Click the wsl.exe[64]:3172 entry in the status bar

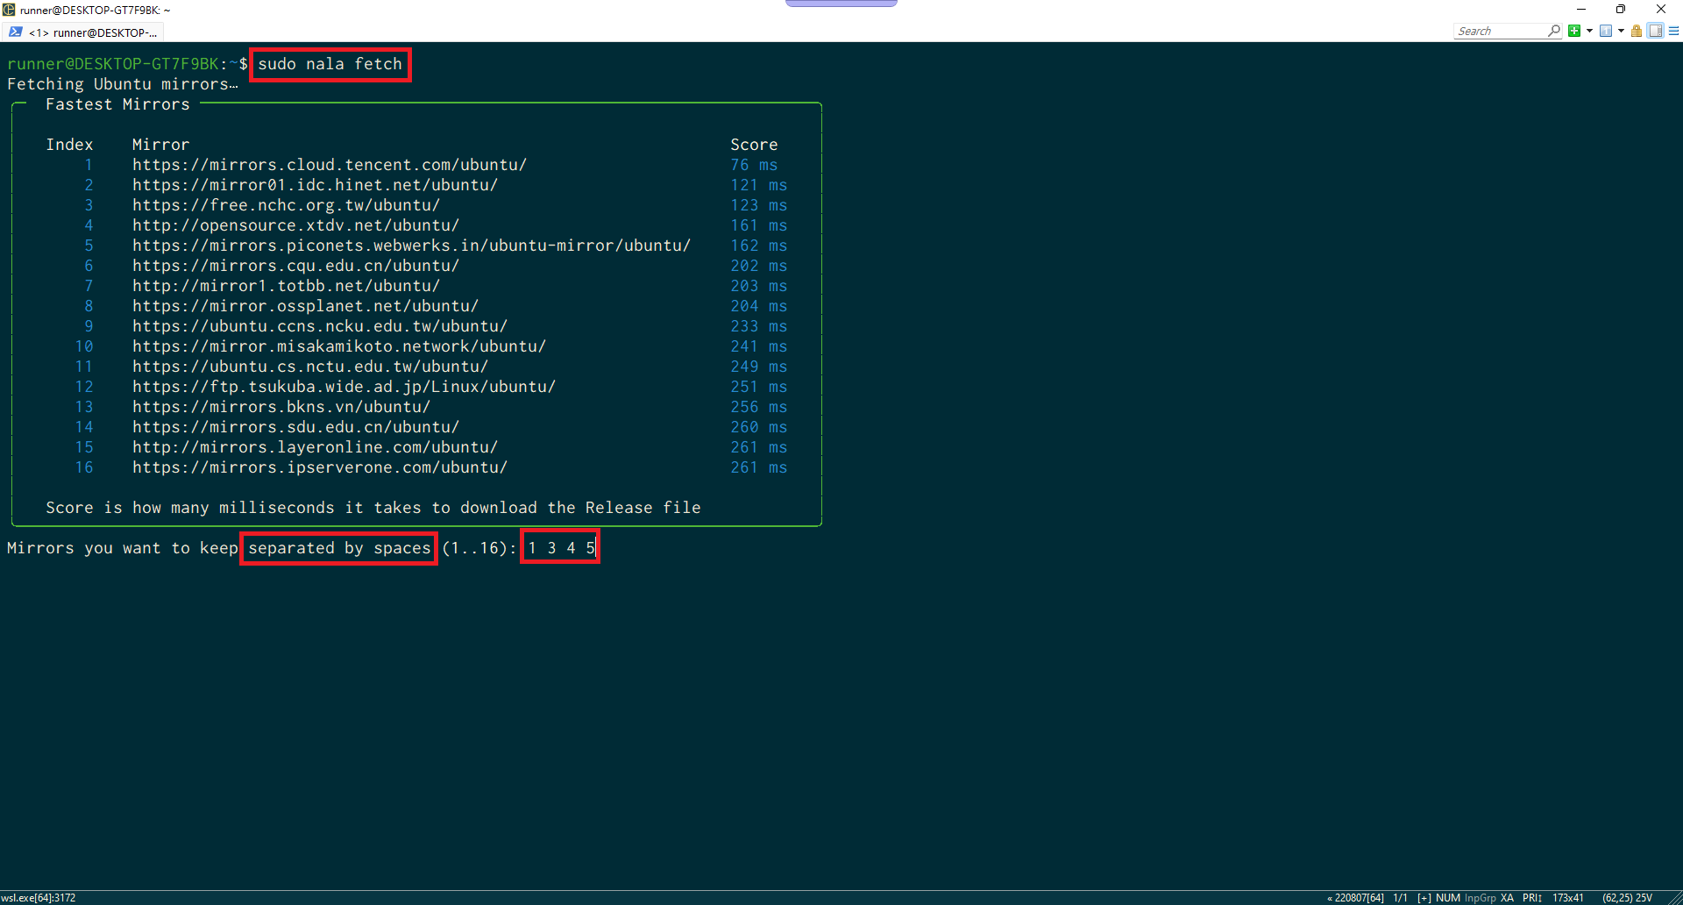pyautogui.click(x=39, y=897)
